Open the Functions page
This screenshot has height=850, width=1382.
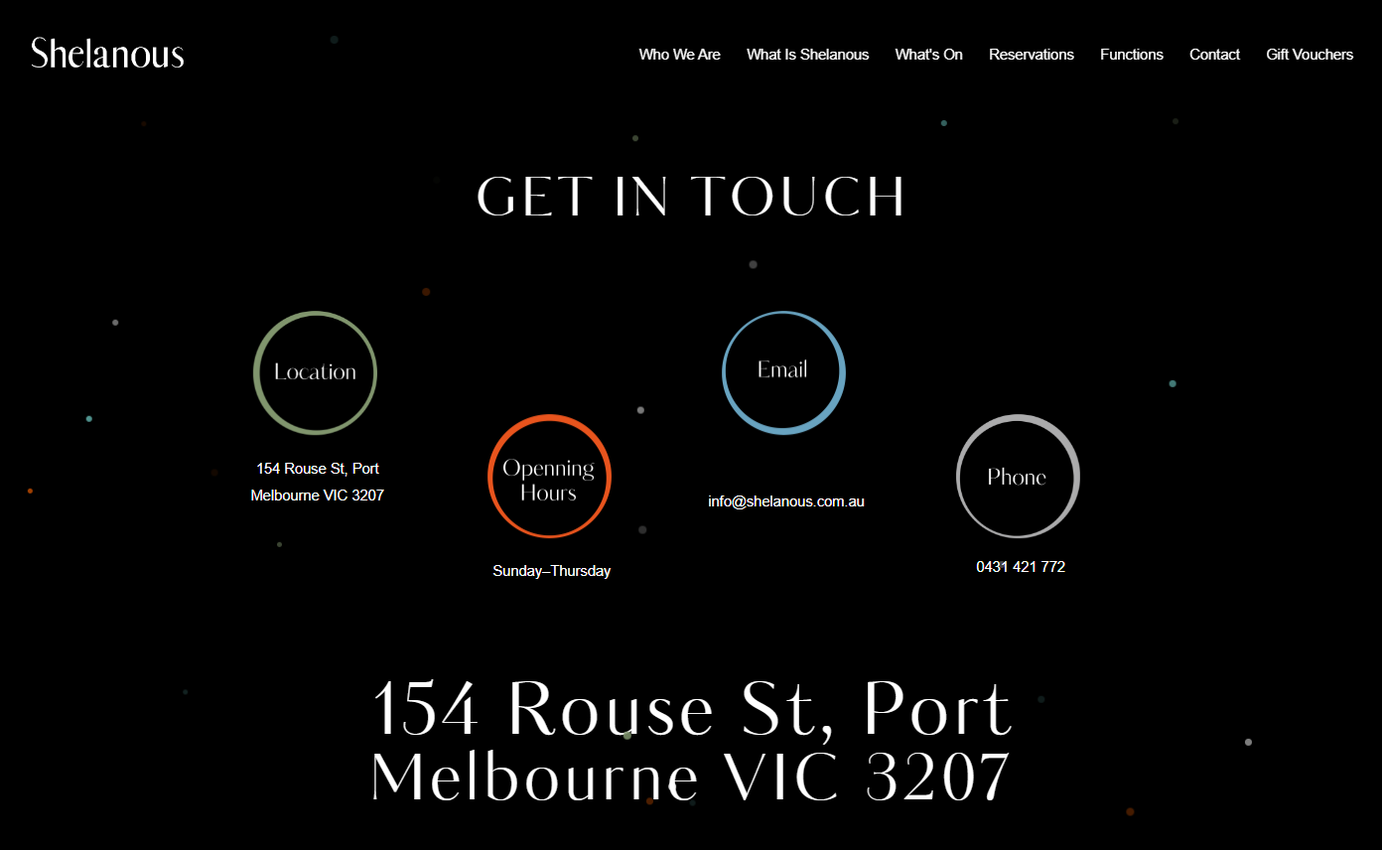pyautogui.click(x=1132, y=55)
